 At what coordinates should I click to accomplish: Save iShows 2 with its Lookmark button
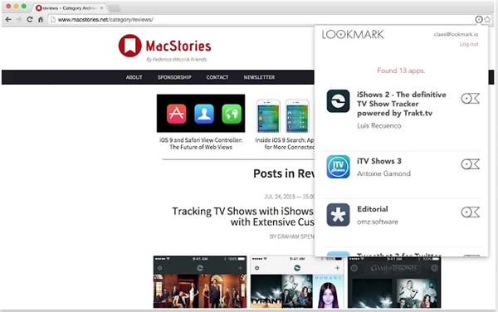tap(470, 99)
